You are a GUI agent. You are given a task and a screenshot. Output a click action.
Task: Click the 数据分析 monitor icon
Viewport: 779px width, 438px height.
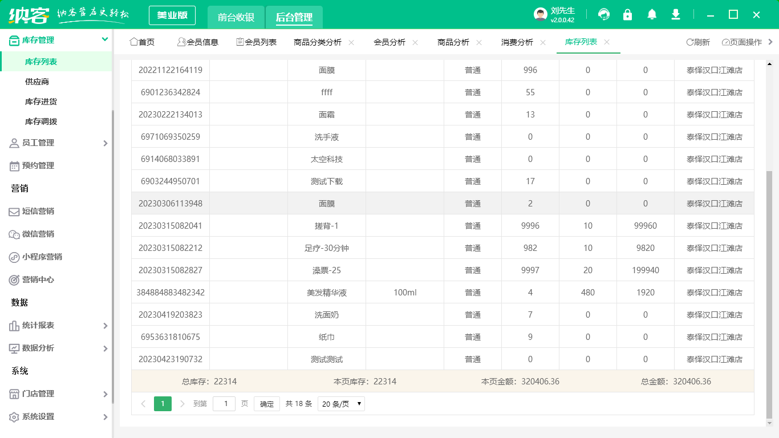(x=14, y=348)
